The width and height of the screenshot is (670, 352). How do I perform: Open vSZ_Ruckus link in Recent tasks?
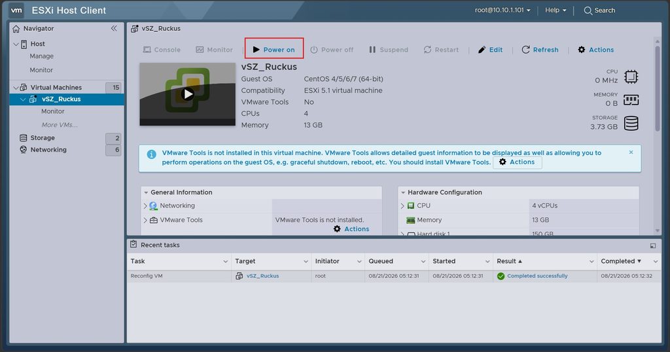click(x=262, y=276)
